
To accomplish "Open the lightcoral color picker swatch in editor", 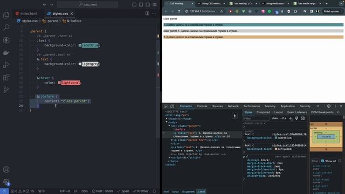I will point(59,82).
